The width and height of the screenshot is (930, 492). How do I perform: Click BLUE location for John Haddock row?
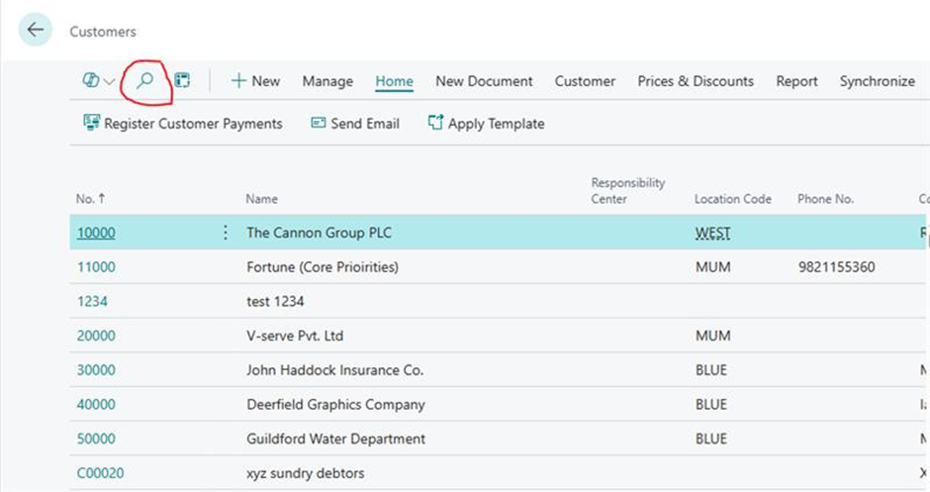[x=711, y=370]
